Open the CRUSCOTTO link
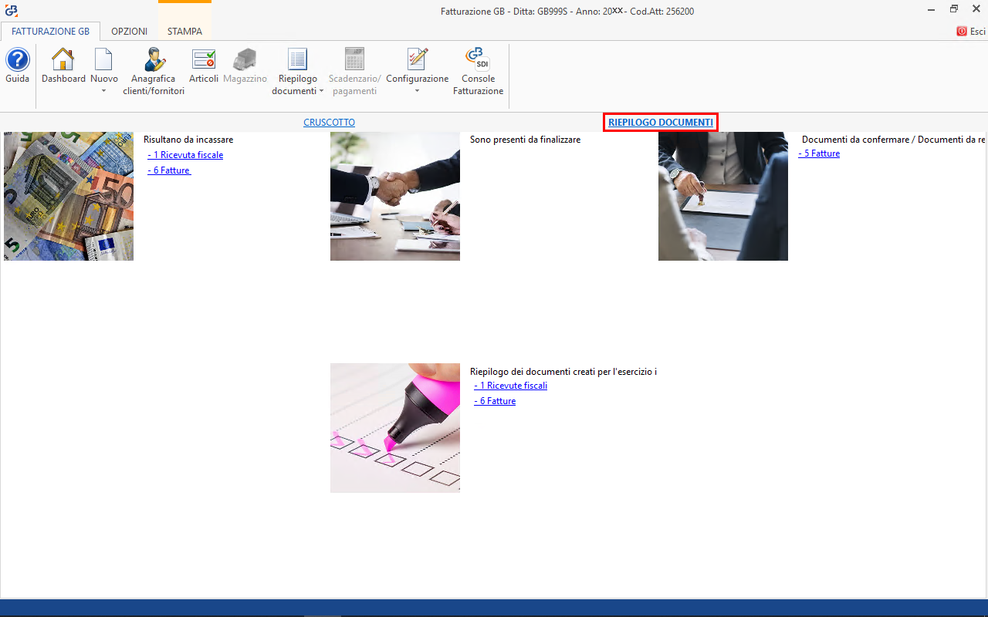 tap(329, 122)
